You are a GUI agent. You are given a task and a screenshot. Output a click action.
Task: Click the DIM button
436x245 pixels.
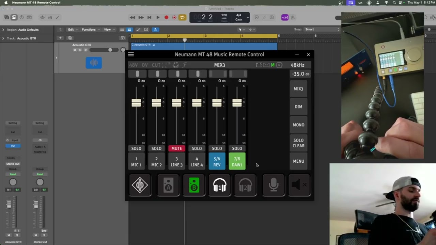[x=298, y=107]
